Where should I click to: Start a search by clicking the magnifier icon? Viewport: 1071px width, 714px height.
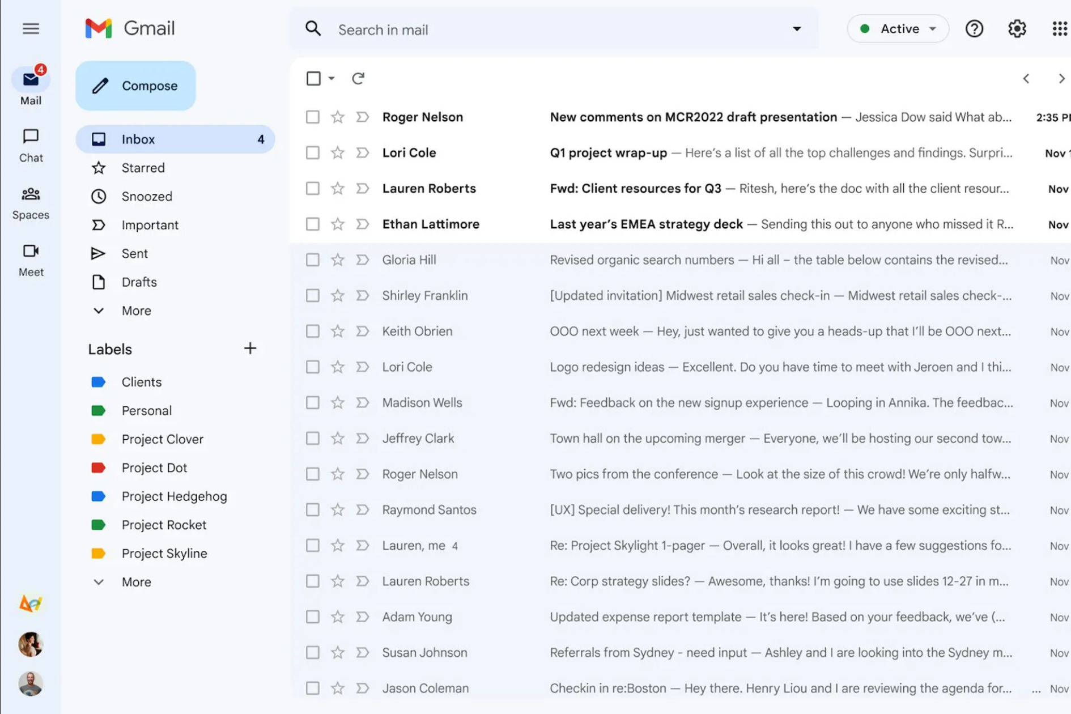[313, 29]
